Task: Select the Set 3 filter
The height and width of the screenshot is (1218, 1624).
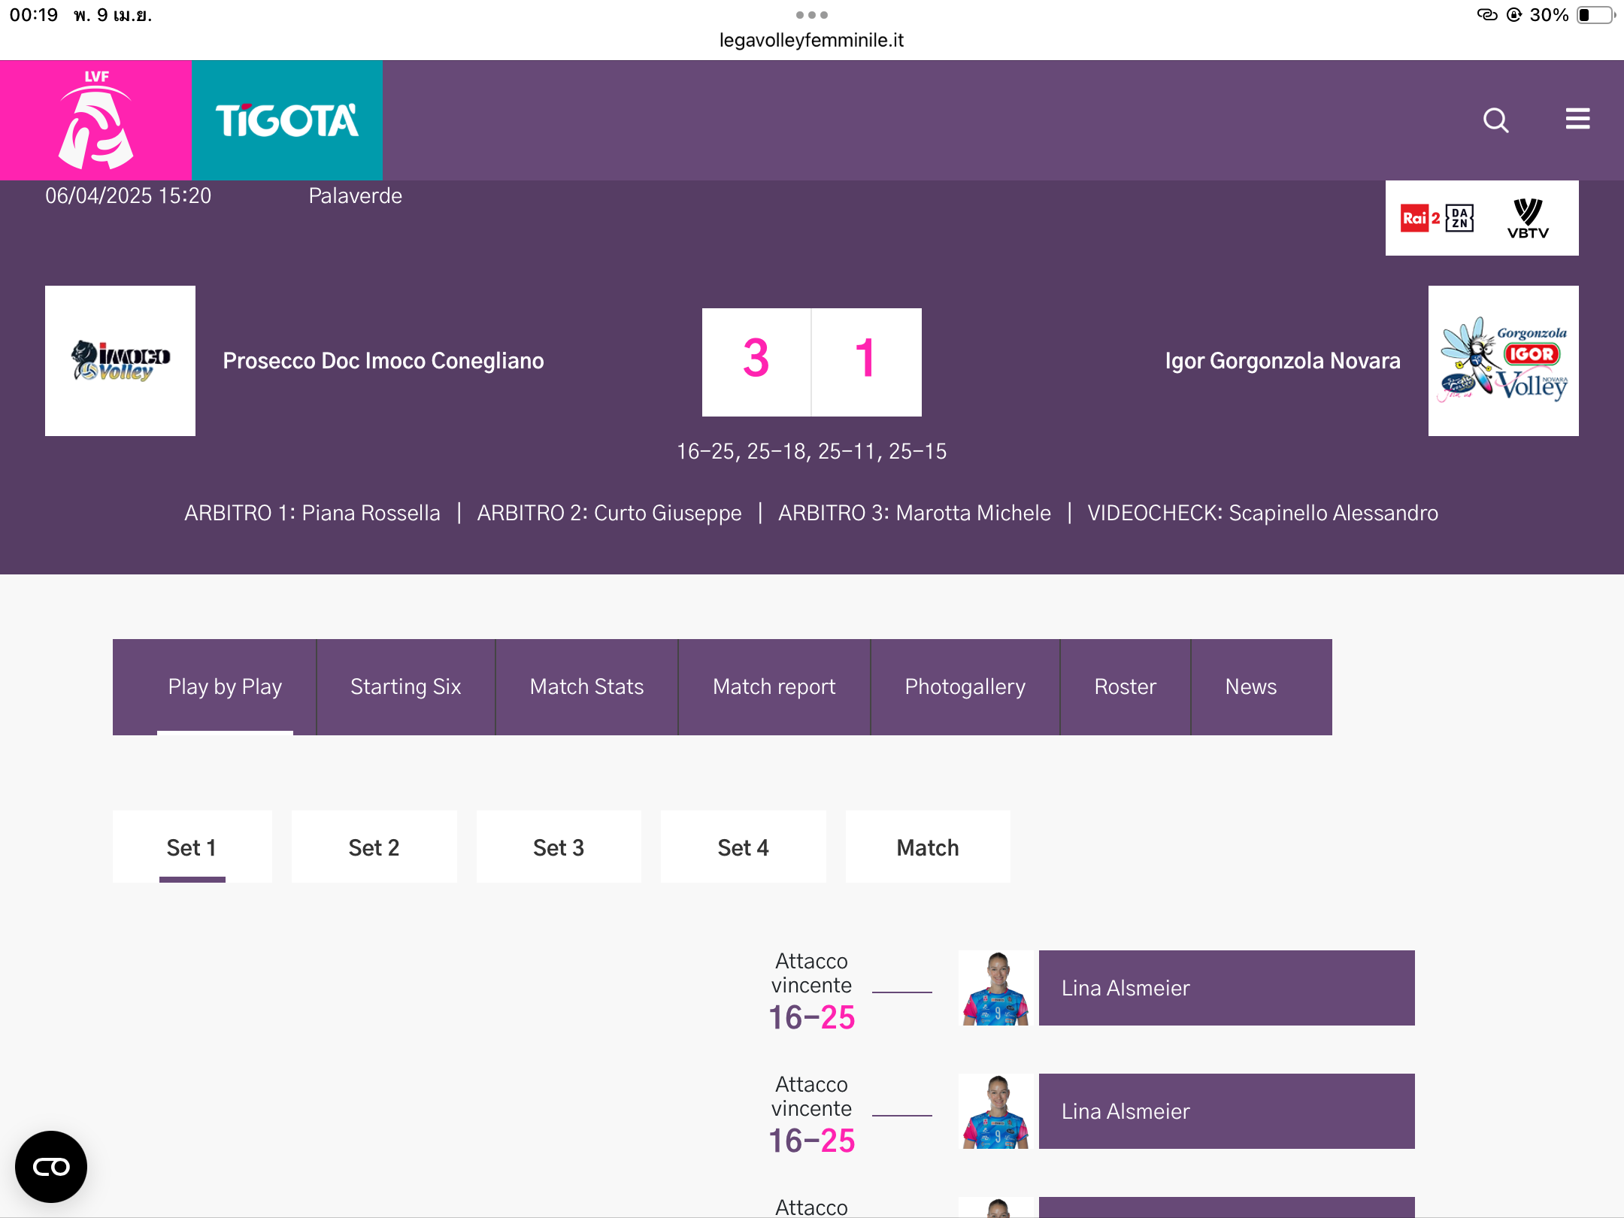Action: 559,847
